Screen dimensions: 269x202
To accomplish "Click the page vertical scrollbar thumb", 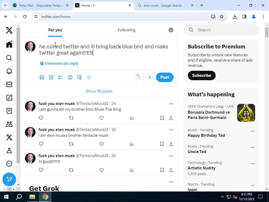I will [267, 32].
